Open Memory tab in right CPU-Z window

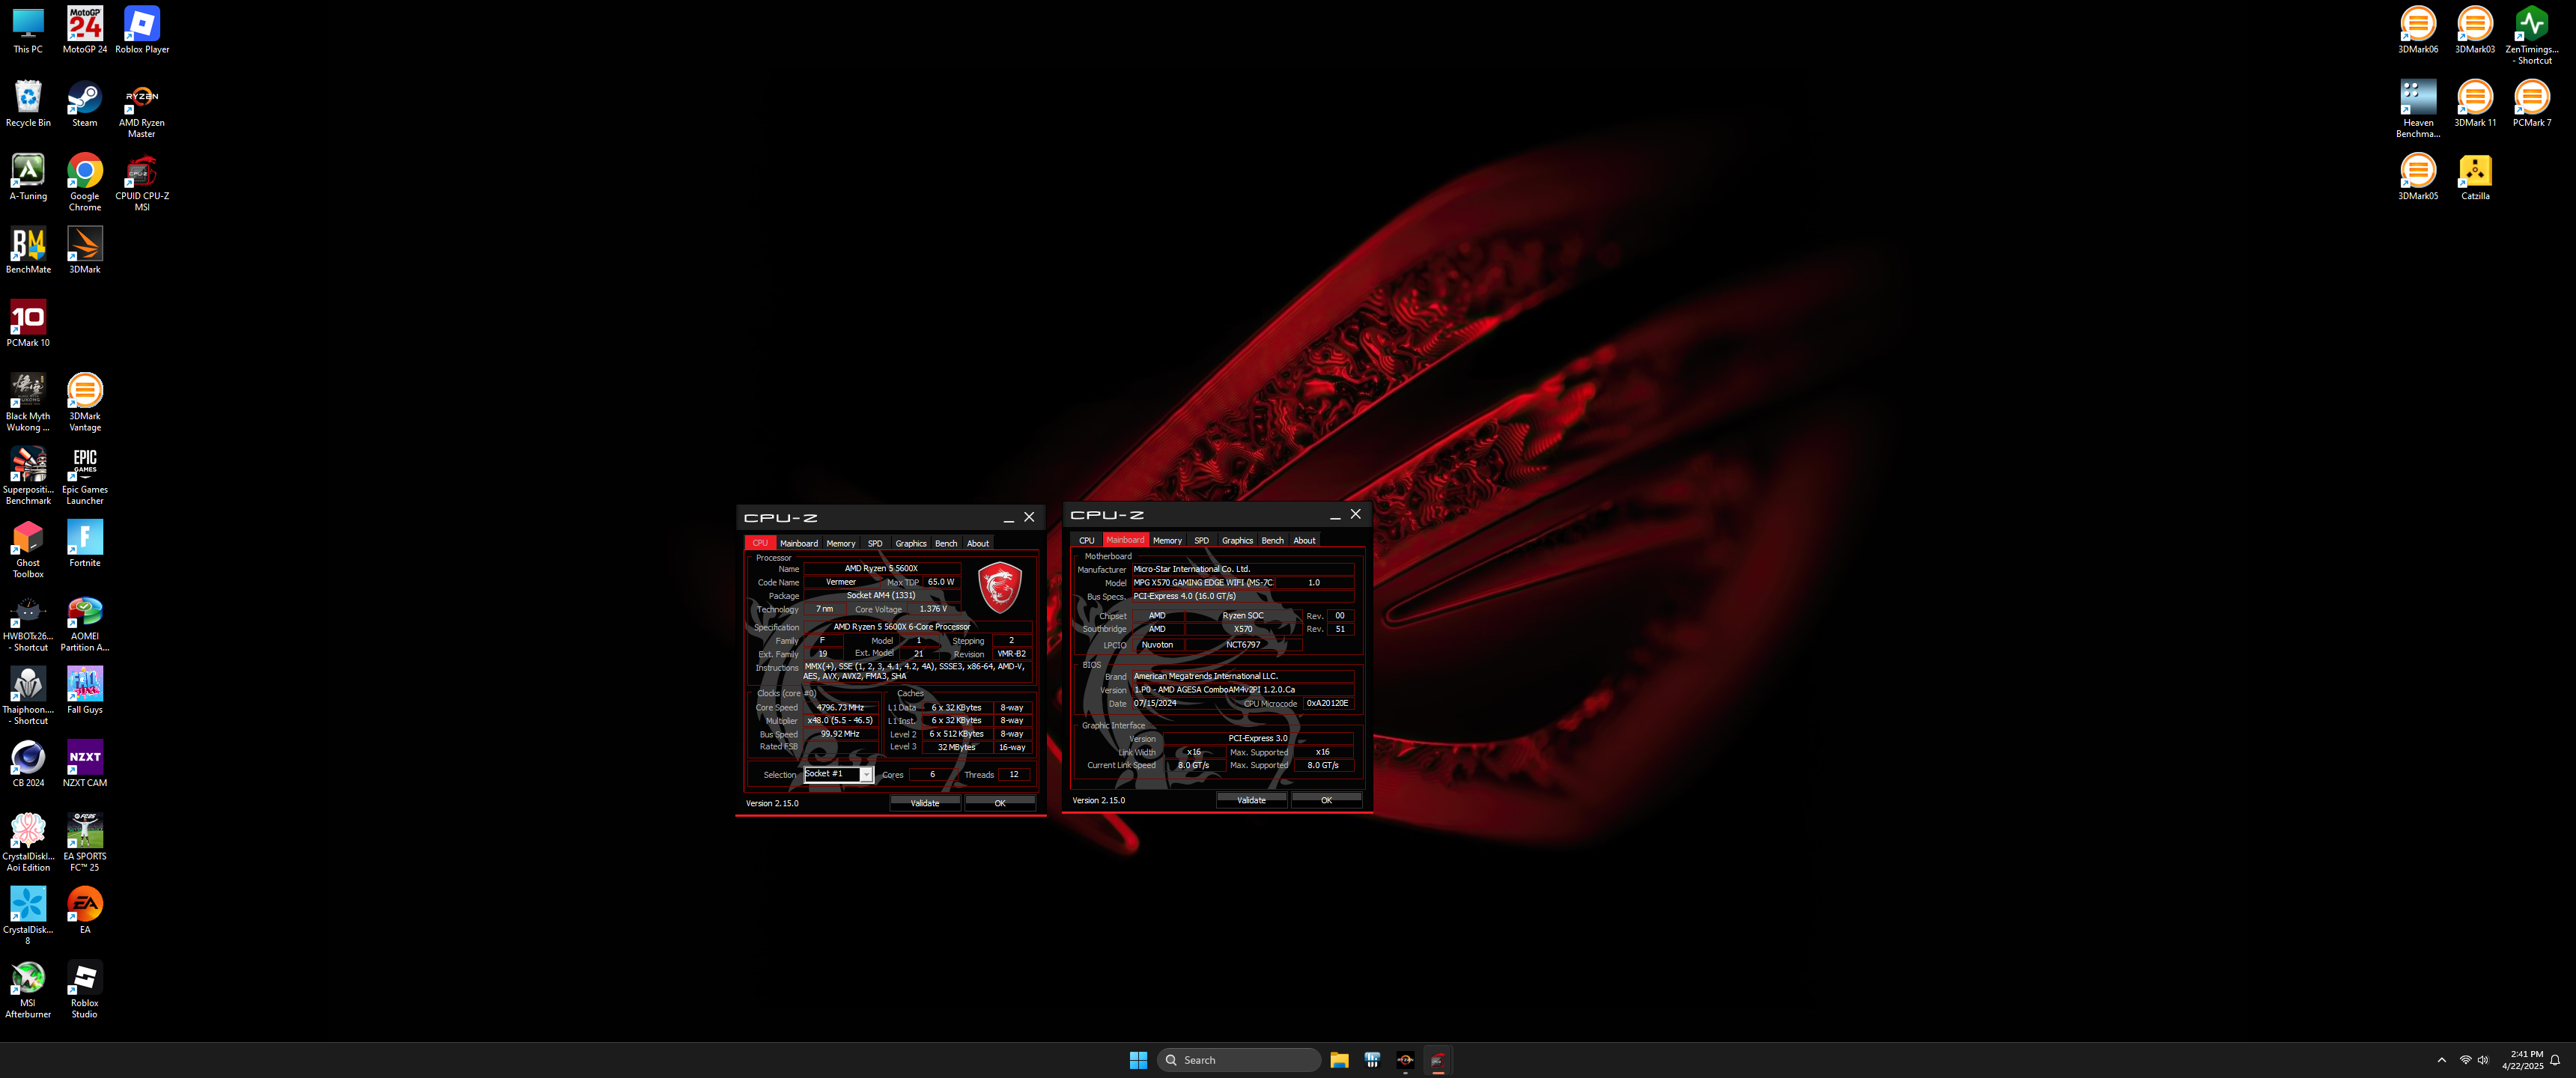(1167, 540)
